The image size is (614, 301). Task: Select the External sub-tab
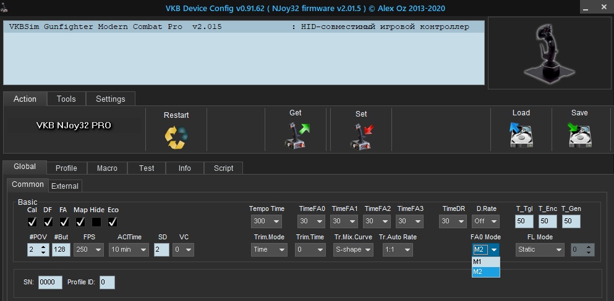point(65,186)
